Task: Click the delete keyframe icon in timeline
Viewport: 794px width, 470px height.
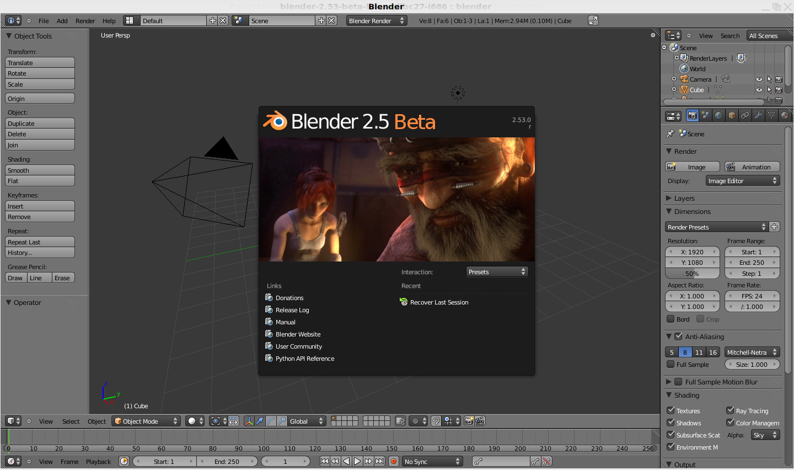Action: (x=546, y=461)
